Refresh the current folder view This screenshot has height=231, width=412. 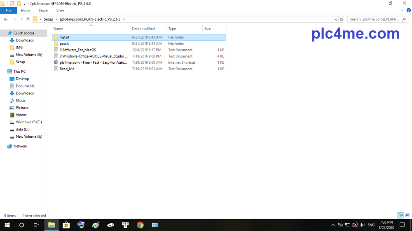click(341, 19)
